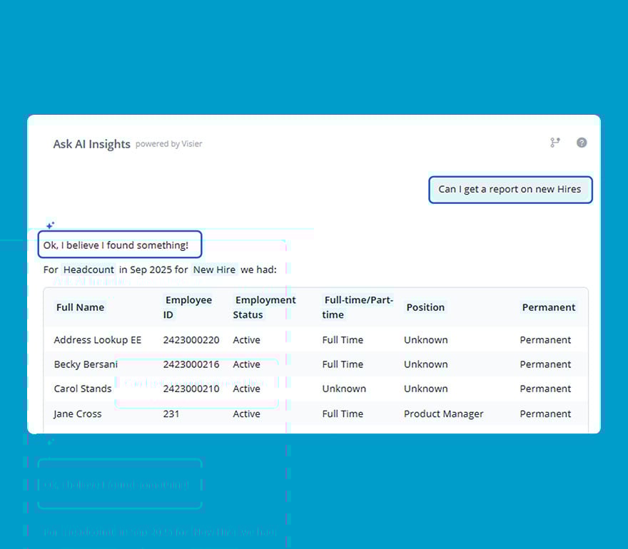628x549 pixels.
Task: Select the 'Can I get a report on new Hires' bubble
Action: click(x=510, y=189)
